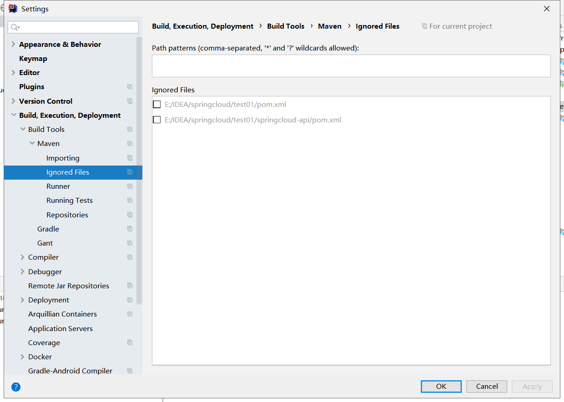The image size is (564, 402).
Task: Click the settings tree vertical scrollbar
Action: 139,171
